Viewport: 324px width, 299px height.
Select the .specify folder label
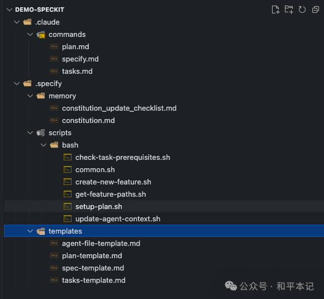click(49, 84)
